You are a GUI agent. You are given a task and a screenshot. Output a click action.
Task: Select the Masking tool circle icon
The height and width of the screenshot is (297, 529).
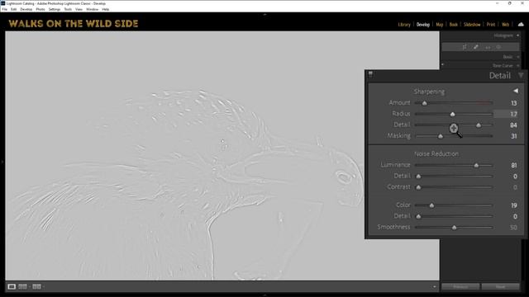[x=498, y=47]
